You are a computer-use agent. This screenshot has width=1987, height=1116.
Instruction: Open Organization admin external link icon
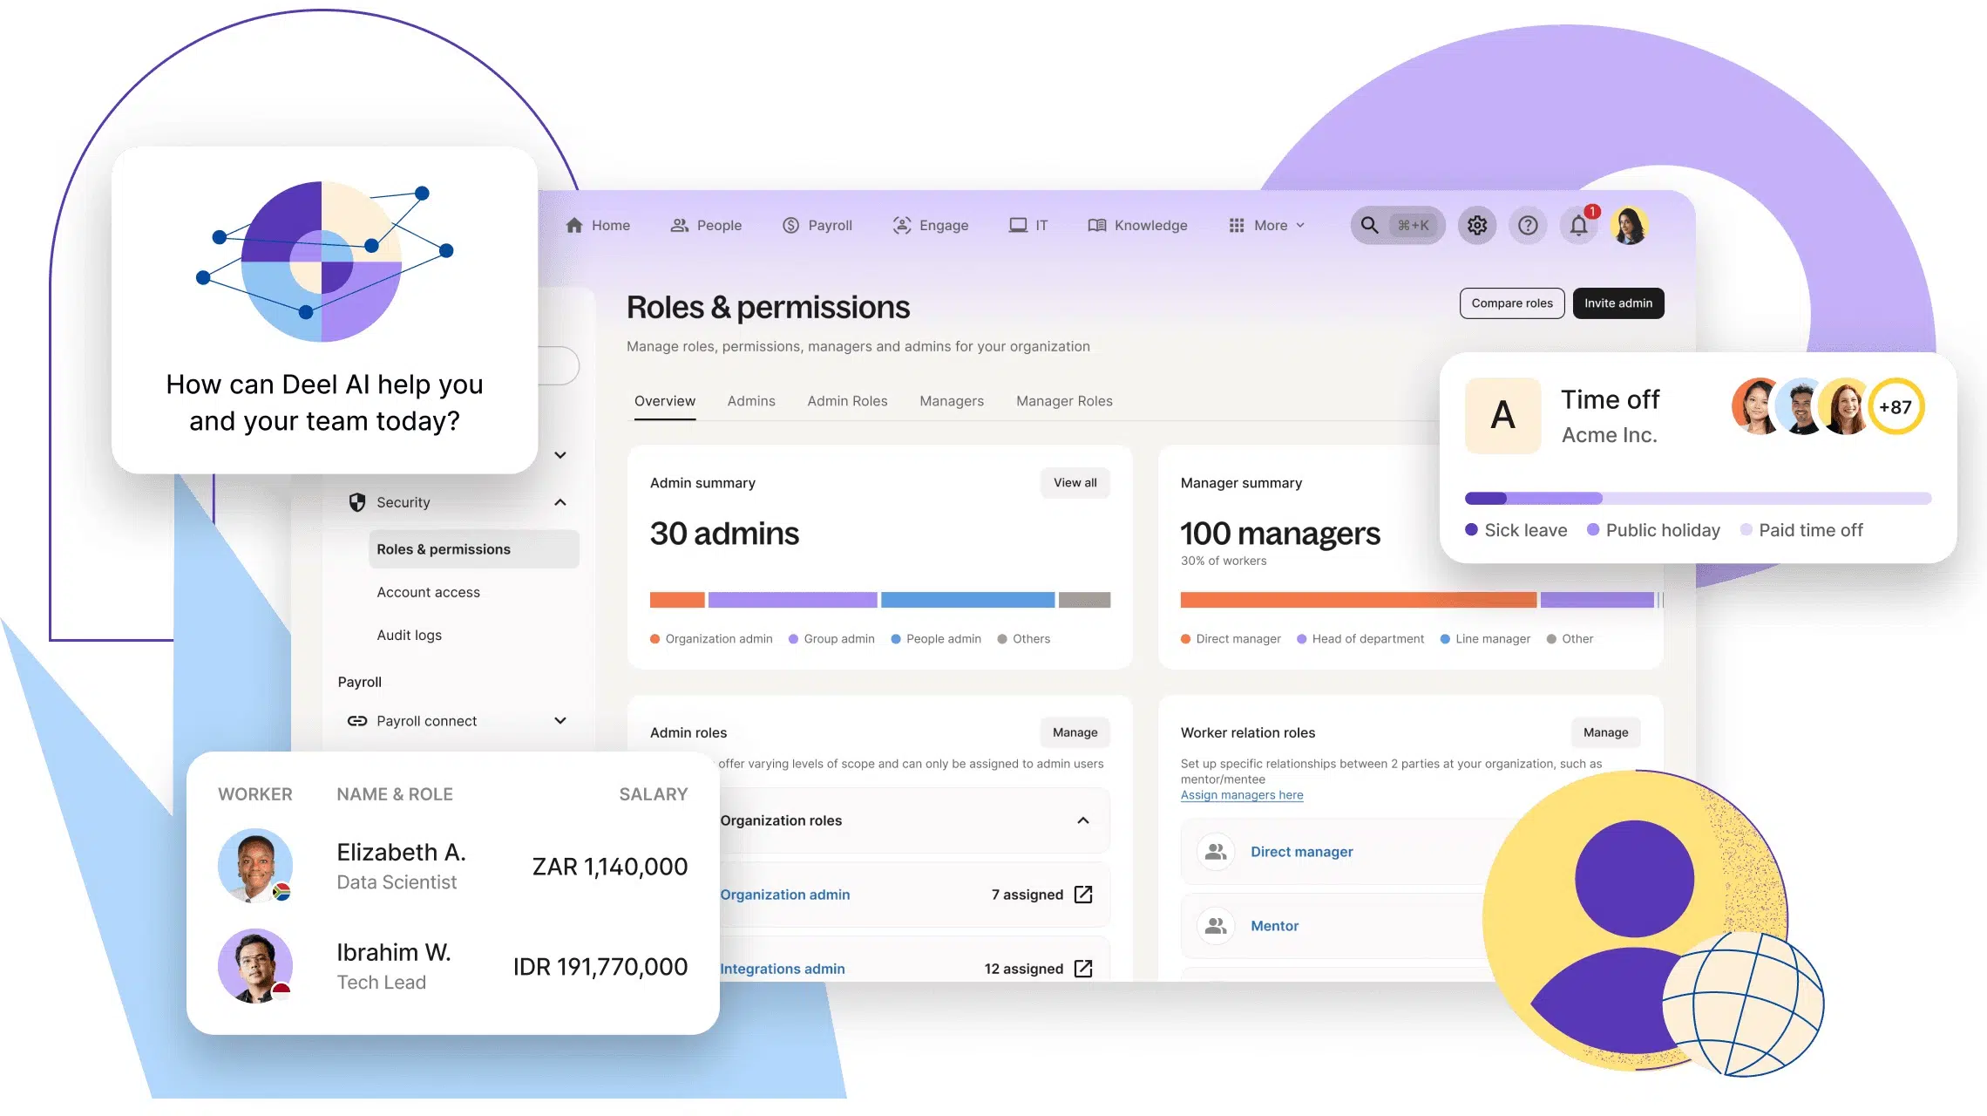coord(1083,895)
